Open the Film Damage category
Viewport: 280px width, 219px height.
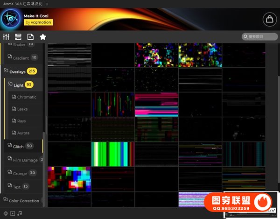click(x=26, y=160)
